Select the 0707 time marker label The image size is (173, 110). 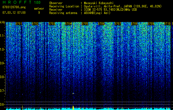[x=118, y=24]
